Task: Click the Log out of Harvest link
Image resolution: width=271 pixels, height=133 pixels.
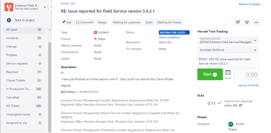Action: coord(248,85)
